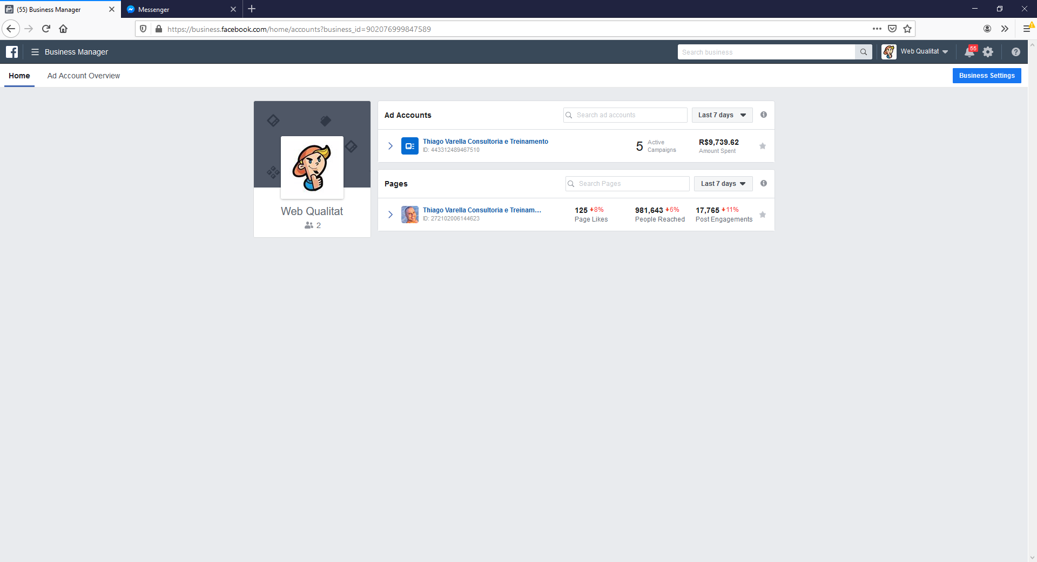Open the settings gear icon

[988, 52]
